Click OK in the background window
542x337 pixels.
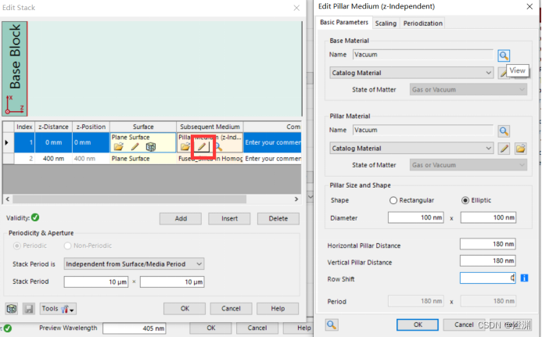[x=211, y=328]
